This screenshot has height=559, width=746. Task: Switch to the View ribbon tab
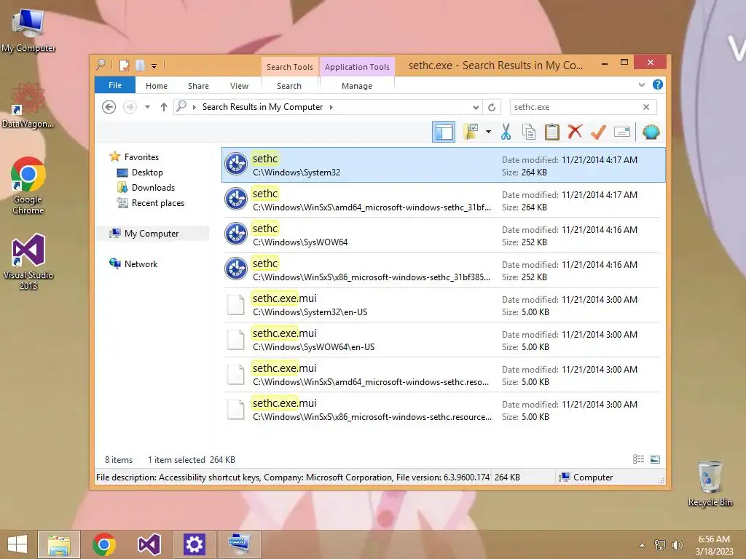(239, 86)
